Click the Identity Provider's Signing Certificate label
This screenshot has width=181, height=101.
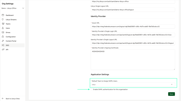[x=105, y=48]
